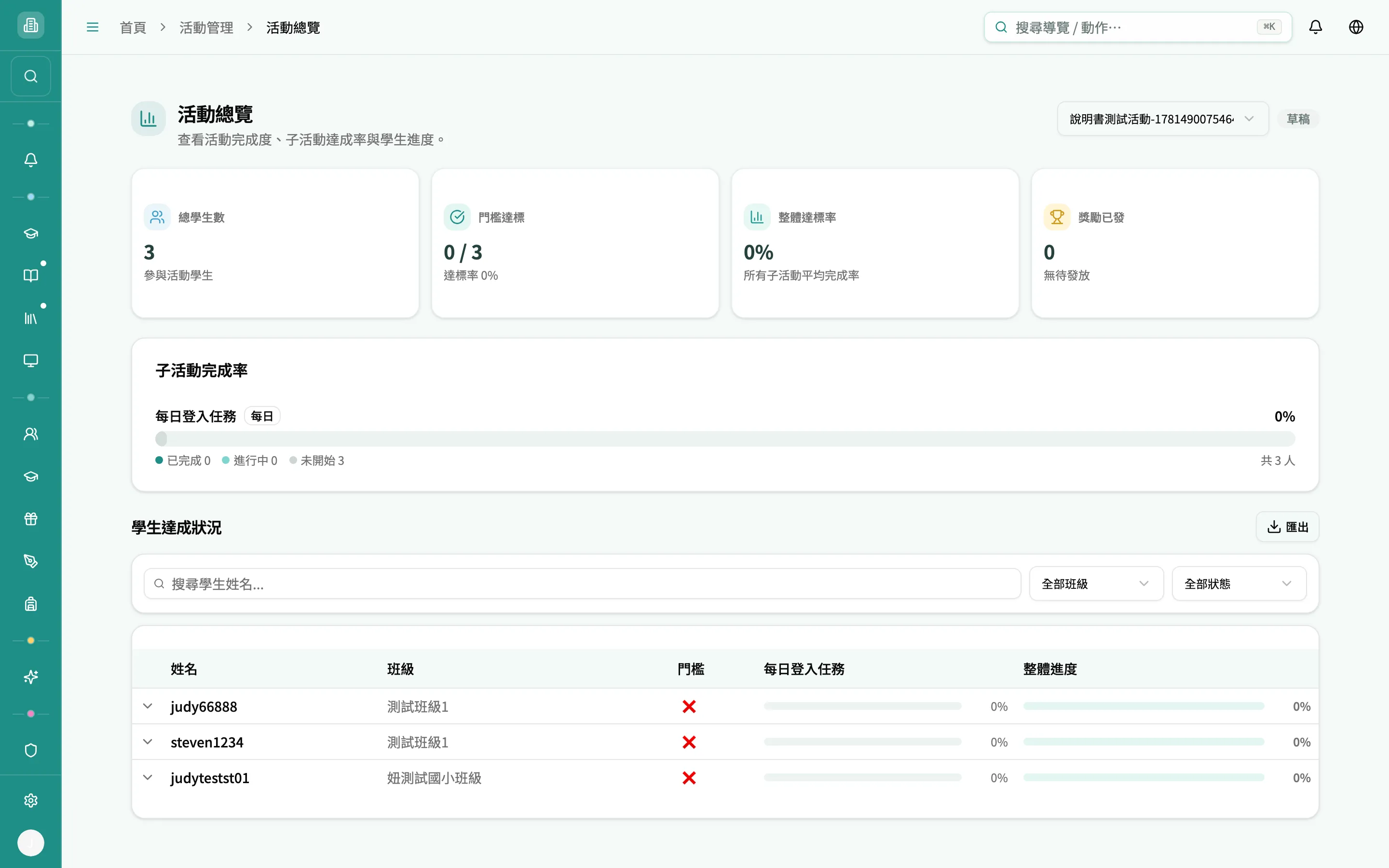Click the ⌘K shortcut badge
The width and height of the screenshot is (1389, 868).
tap(1269, 27)
